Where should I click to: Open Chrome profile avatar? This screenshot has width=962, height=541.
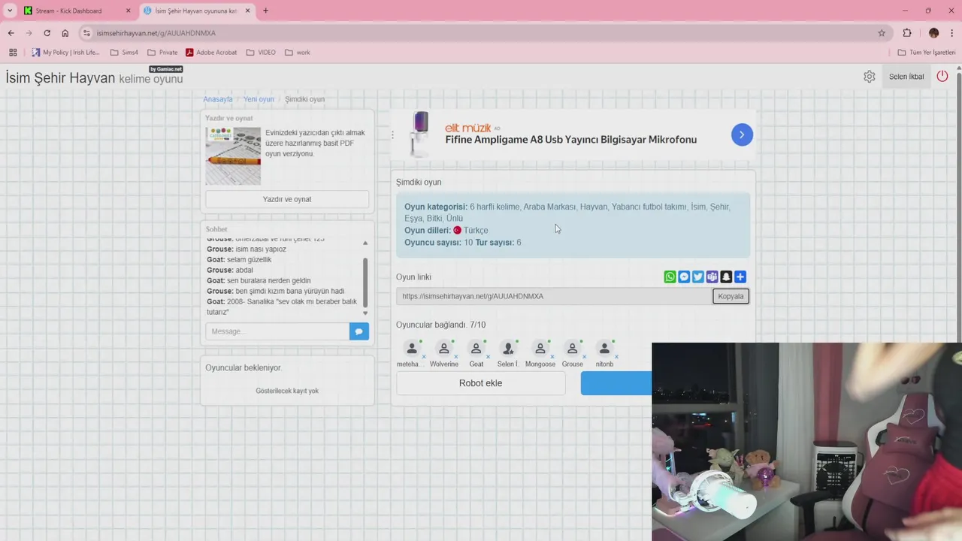[933, 33]
